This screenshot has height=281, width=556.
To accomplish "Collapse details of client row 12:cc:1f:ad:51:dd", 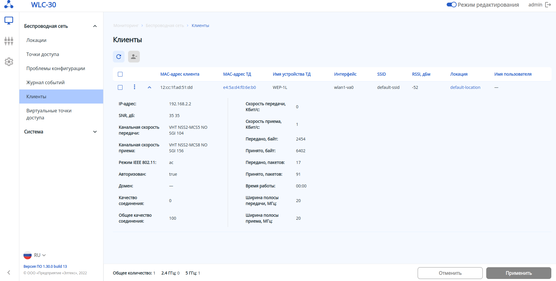I will pos(149,87).
